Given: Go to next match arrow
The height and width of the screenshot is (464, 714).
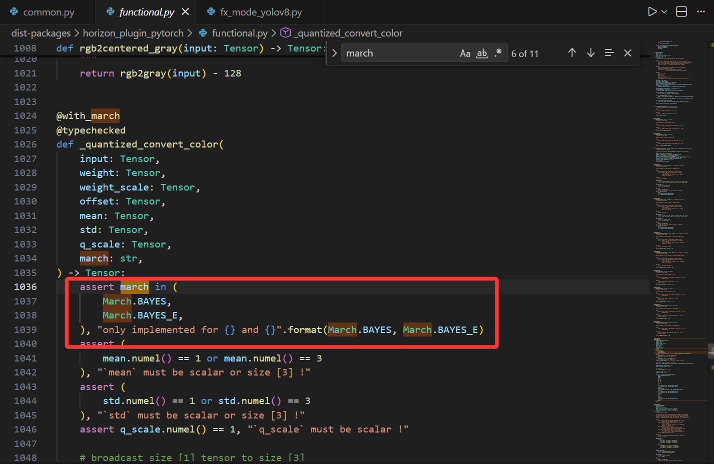Looking at the screenshot, I should [x=591, y=53].
